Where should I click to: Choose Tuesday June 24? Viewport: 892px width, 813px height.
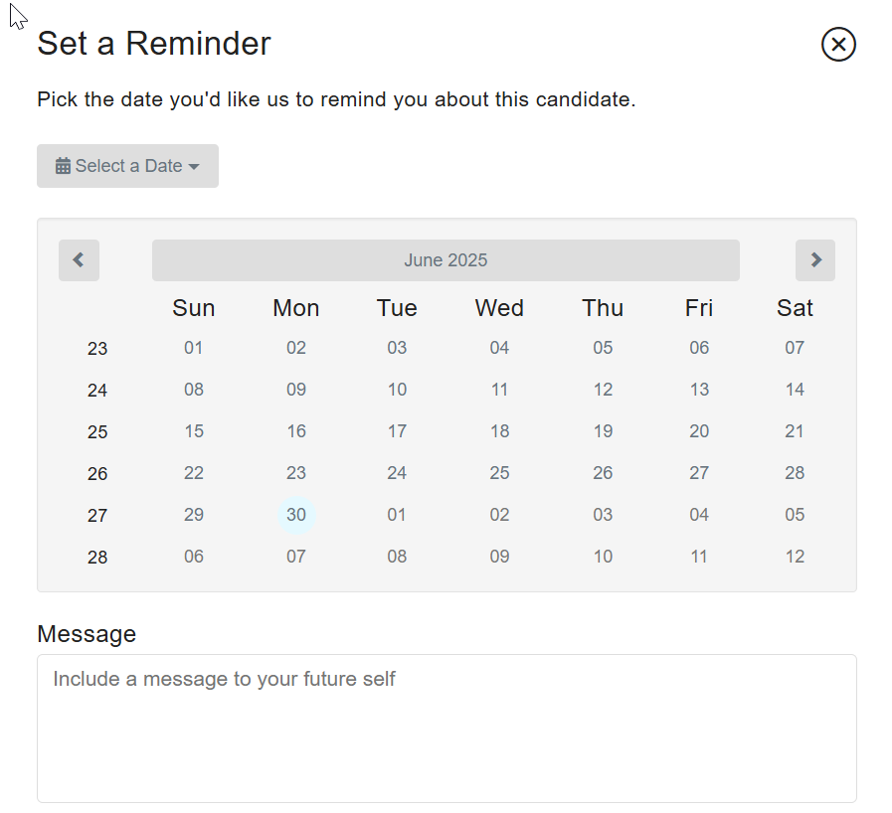tap(397, 473)
